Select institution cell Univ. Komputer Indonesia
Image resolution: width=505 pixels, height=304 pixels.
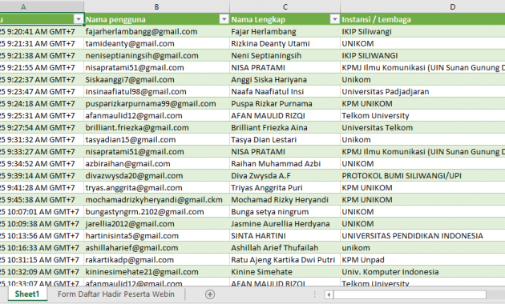(x=422, y=272)
